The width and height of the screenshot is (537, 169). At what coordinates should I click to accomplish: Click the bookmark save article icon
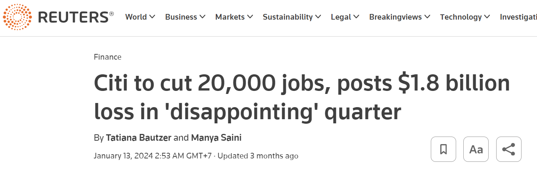click(443, 149)
